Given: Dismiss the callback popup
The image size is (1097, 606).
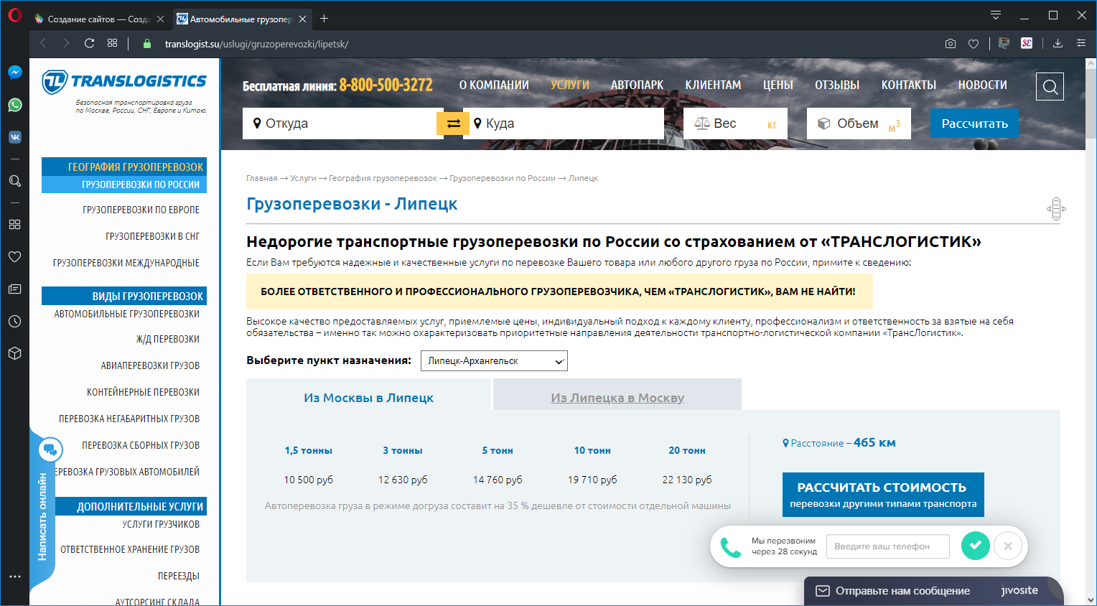Looking at the screenshot, I should click(x=1008, y=546).
